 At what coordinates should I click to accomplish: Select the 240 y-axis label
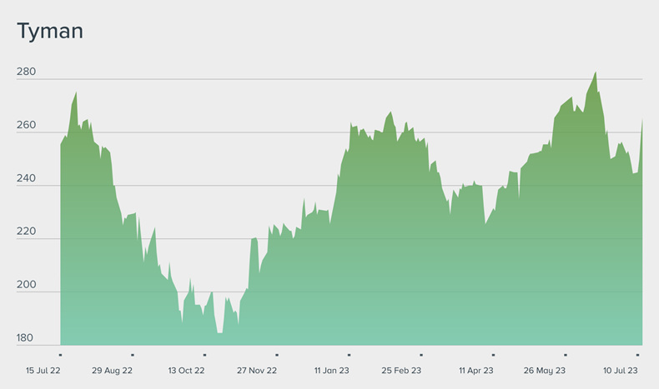(26, 179)
